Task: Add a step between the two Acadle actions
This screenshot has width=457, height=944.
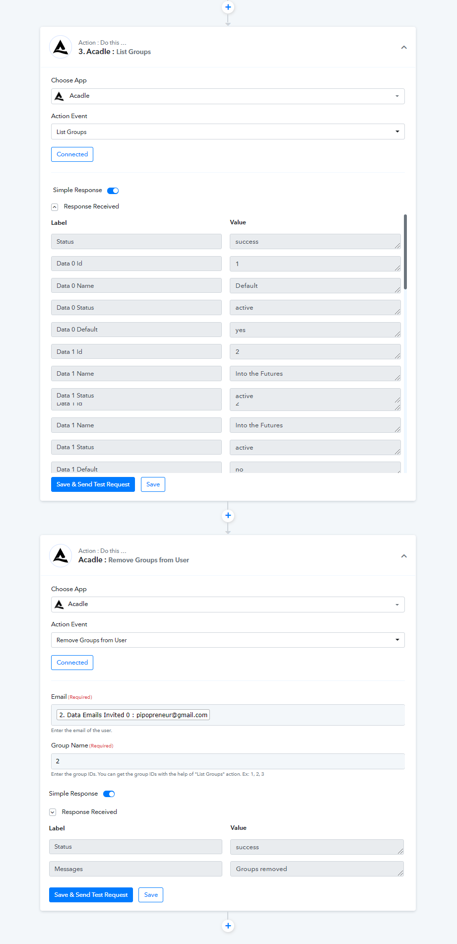Action: (228, 516)
